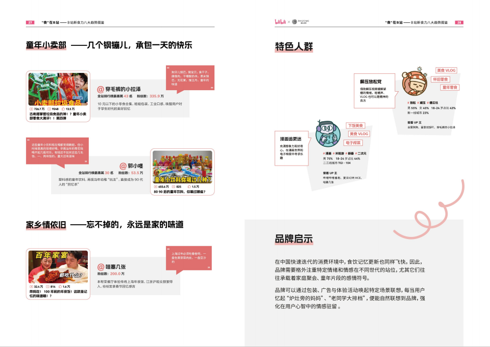Screen dimensions: 490x347
Task: Click the bilibili logo in the header
Action: pyautogui.click(x=280, y=22)
